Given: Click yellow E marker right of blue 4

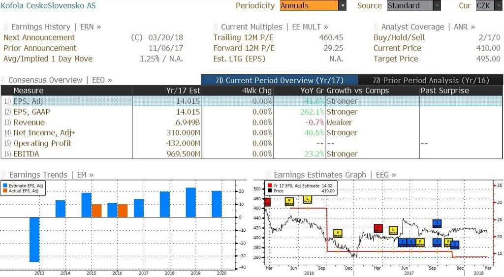Looking at the screenshot, I should [x=420, y=242].
